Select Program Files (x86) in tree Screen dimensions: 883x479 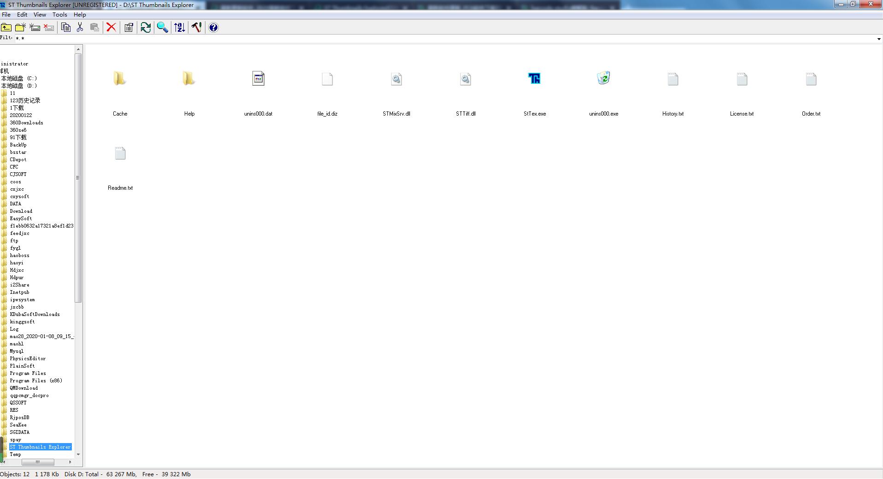36,381
